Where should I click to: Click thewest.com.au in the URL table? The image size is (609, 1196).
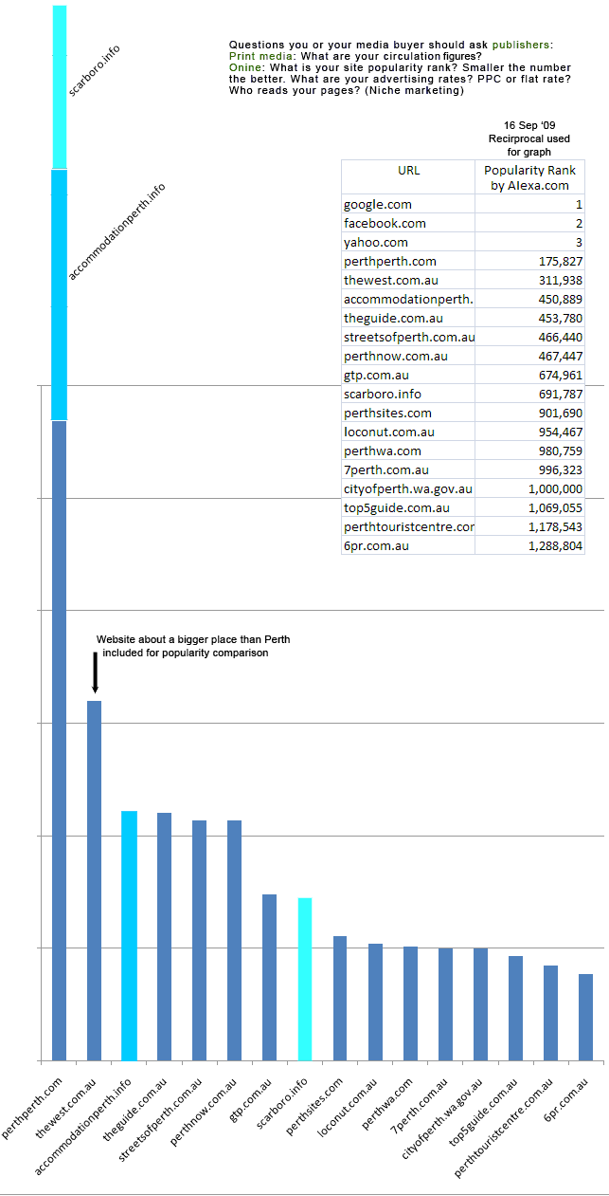408,280
